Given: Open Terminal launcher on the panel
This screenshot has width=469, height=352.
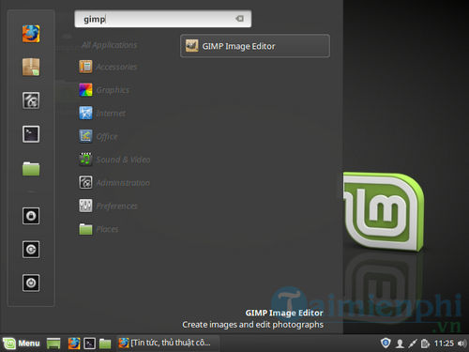Looking at the screenshot, I should tap(90, 344).
